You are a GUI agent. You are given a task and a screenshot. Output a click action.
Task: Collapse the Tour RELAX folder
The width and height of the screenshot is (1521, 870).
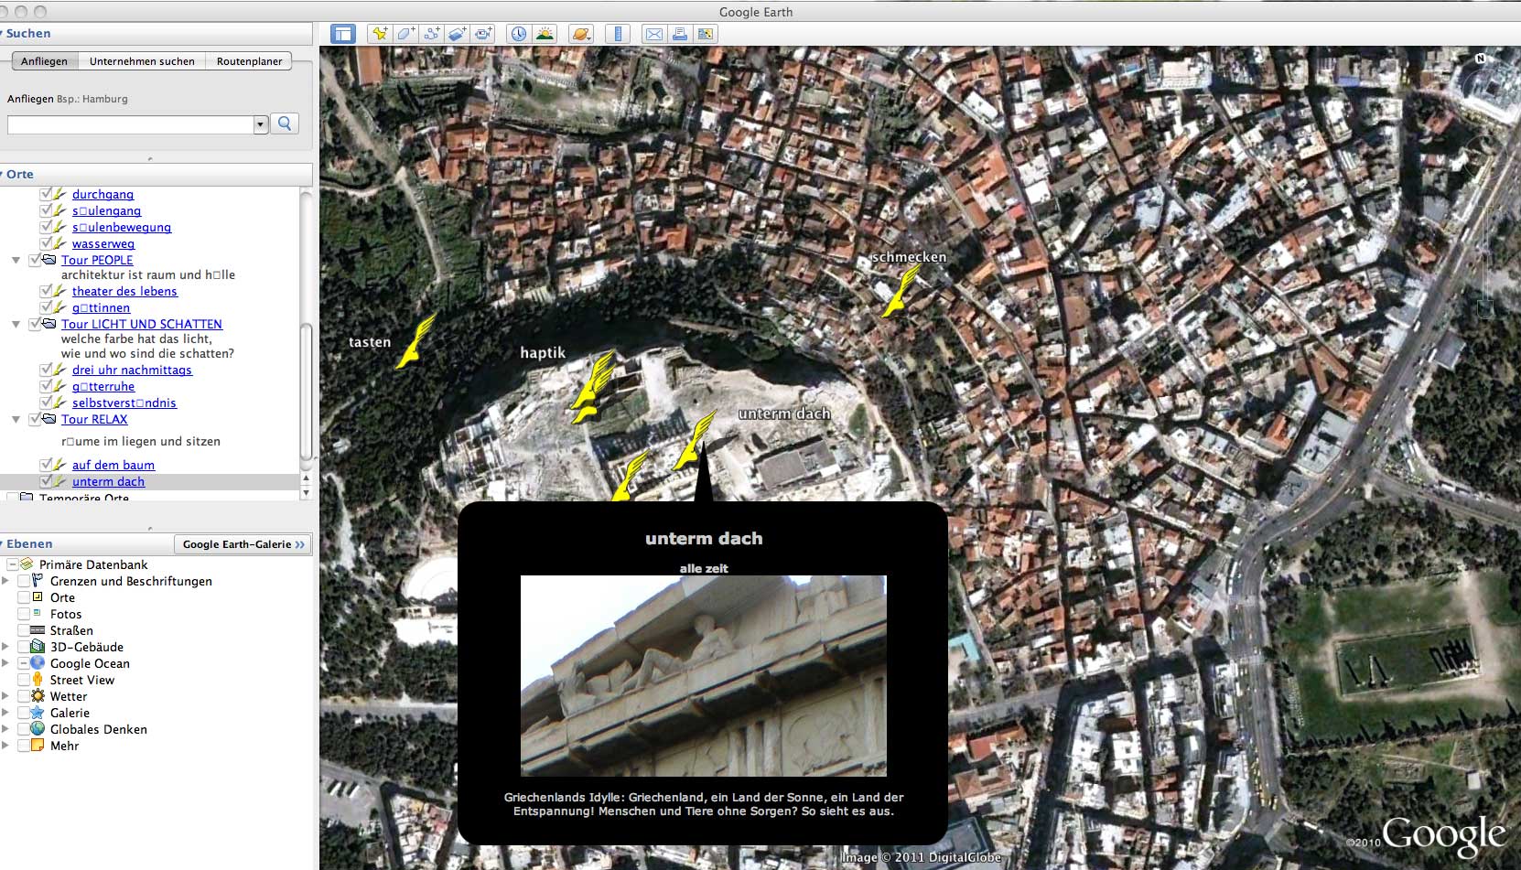pyautogui.click(x=16, y=420)
